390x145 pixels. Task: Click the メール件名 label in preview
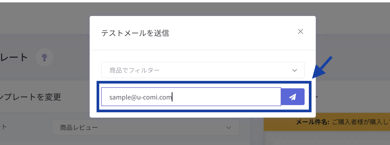tap(313, 122)
